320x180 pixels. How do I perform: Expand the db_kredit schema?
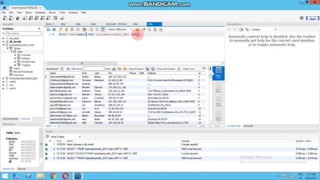[3, 41]
